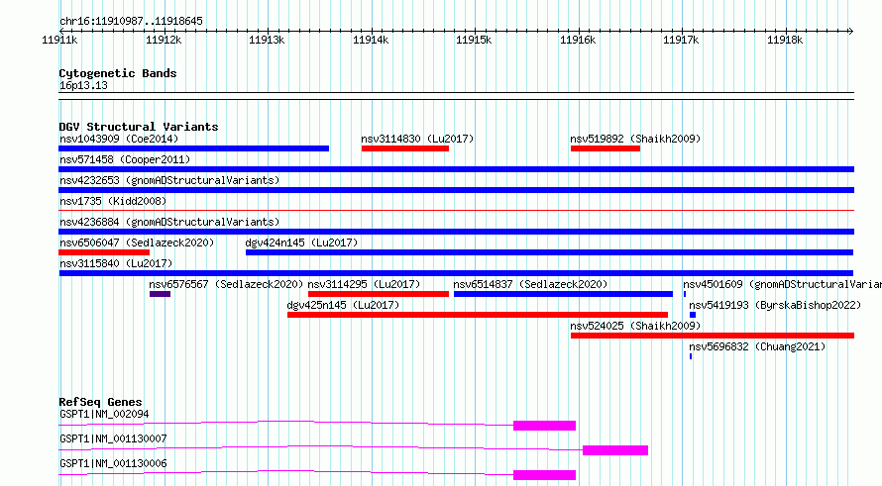Select the GSPT1 NM_001130007 exon block
Screen dimensions: 882x486
point(615,450)
